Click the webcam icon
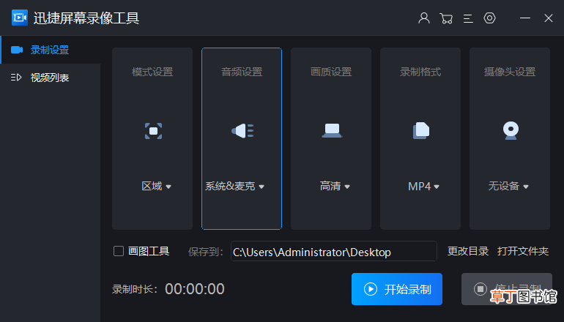Screen dimensions: 564x322 click(x=511, y=130)
